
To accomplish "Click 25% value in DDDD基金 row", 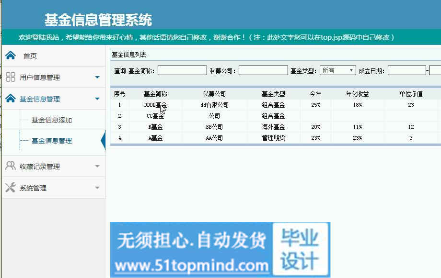I will pos(315,105).
